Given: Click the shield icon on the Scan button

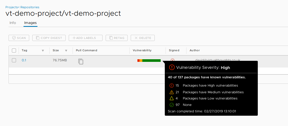Looking at the screenshot, I should tap(14, 38).
